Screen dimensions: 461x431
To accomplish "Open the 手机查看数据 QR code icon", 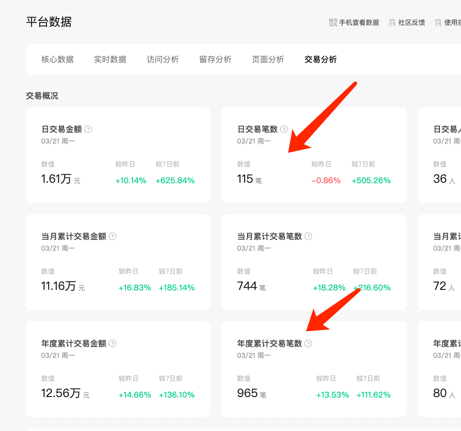I will point(333,22).
